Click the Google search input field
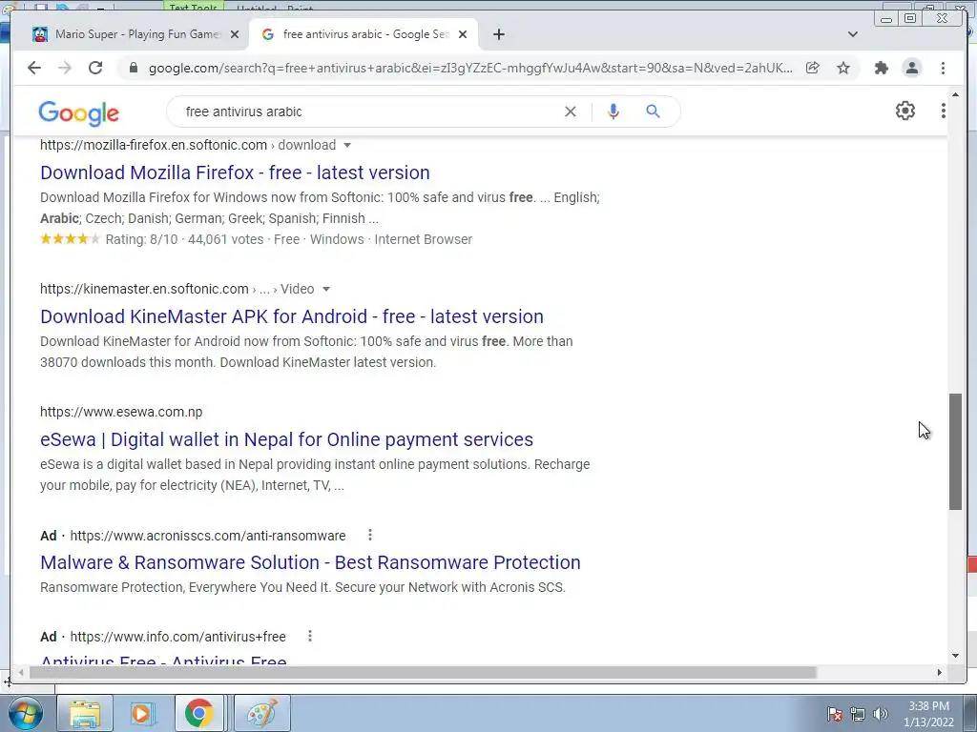This screenshot has height=732, width=977. click(367, 112)
